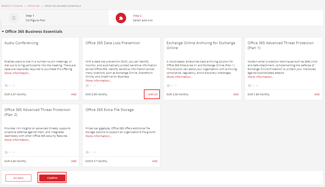Click the seats icon on Extra File Storage card
Screen dimensions: 325x187
pyautogui.click(x=87, y=152)
